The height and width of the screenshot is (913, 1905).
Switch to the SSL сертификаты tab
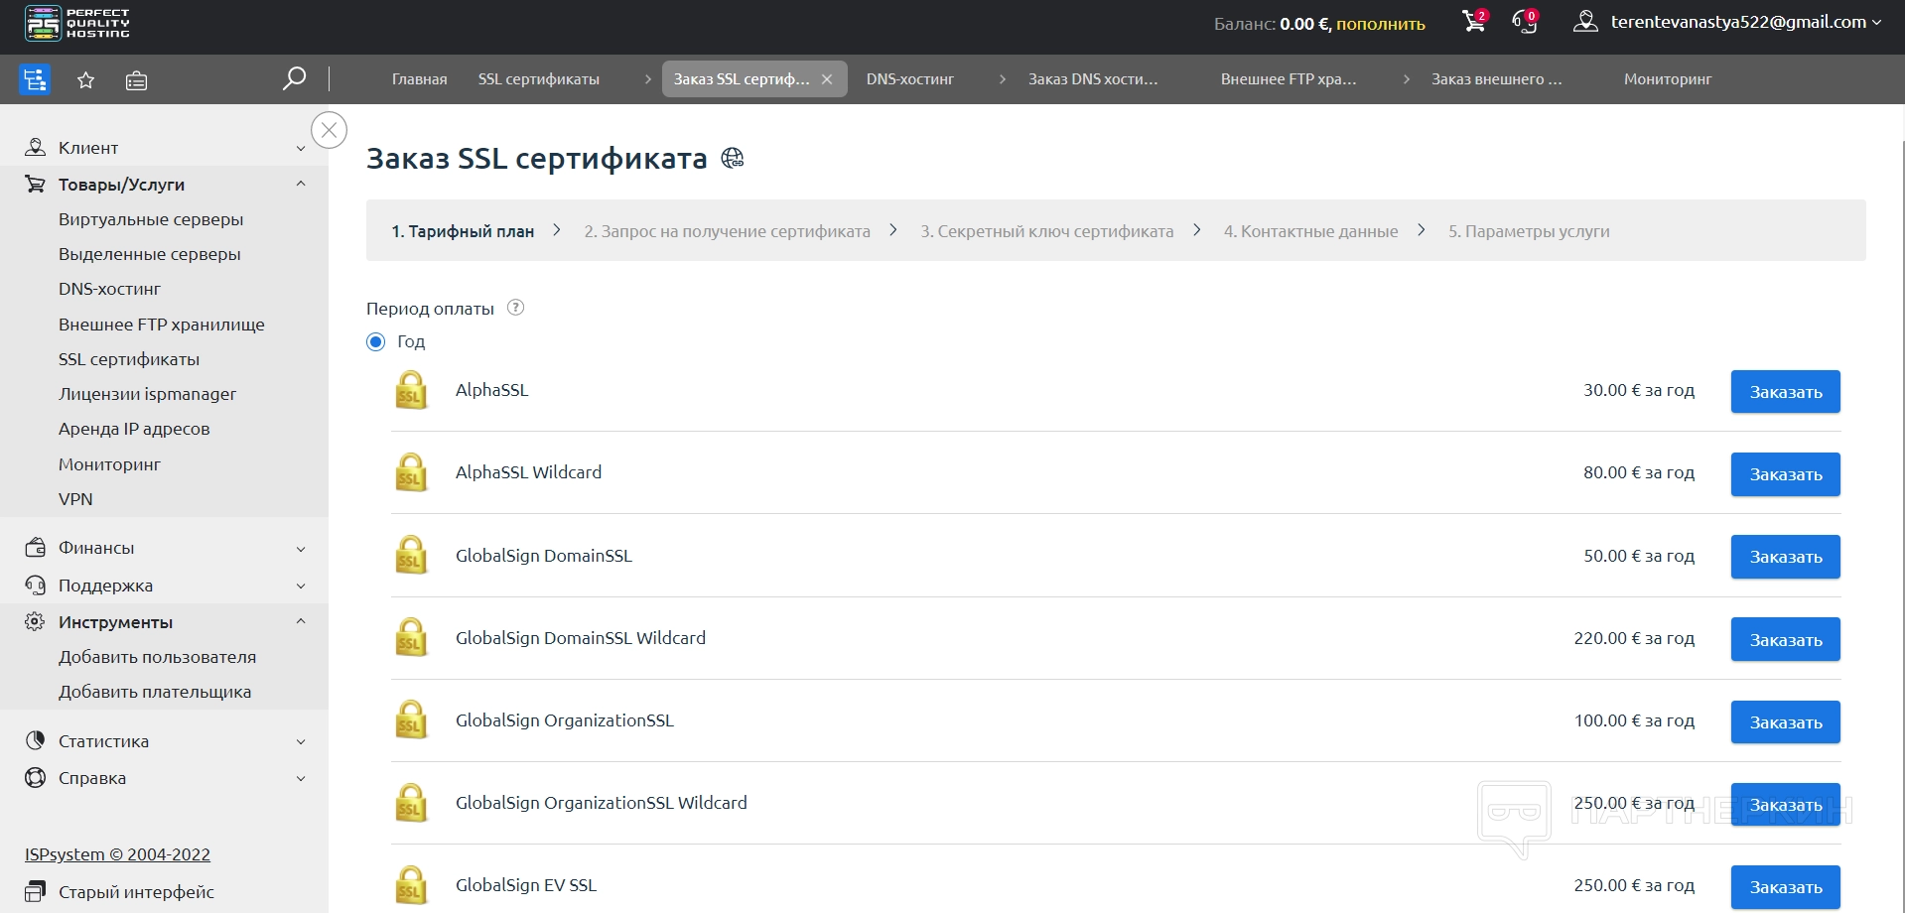539,79
